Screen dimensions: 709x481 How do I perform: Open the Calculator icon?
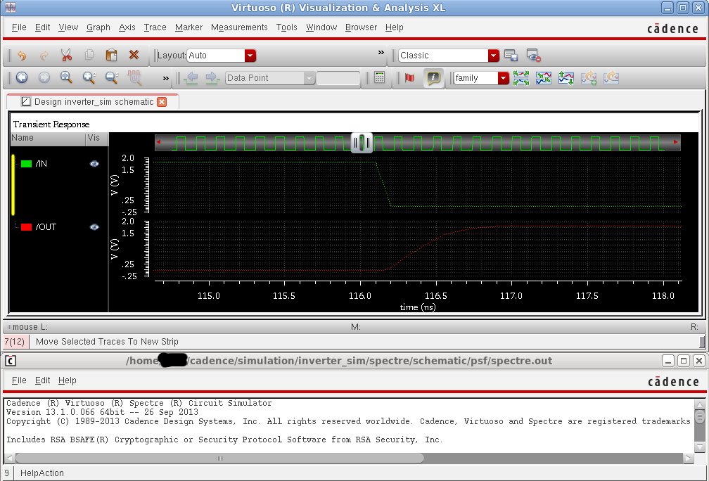point(379,78)
